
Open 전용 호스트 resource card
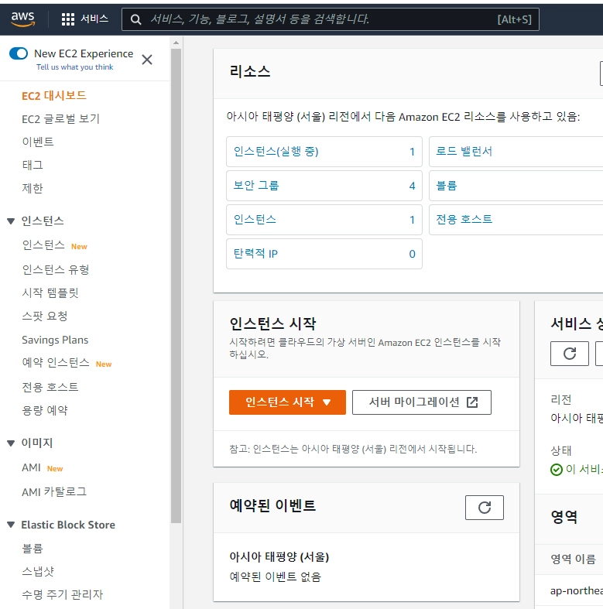[516, 220]
